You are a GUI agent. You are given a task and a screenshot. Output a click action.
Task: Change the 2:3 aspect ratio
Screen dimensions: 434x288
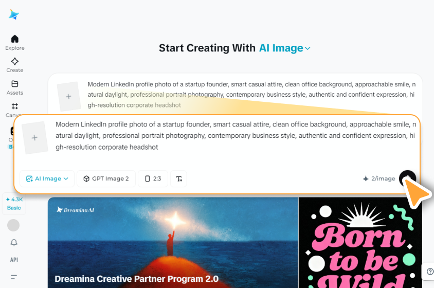(153, 178)
